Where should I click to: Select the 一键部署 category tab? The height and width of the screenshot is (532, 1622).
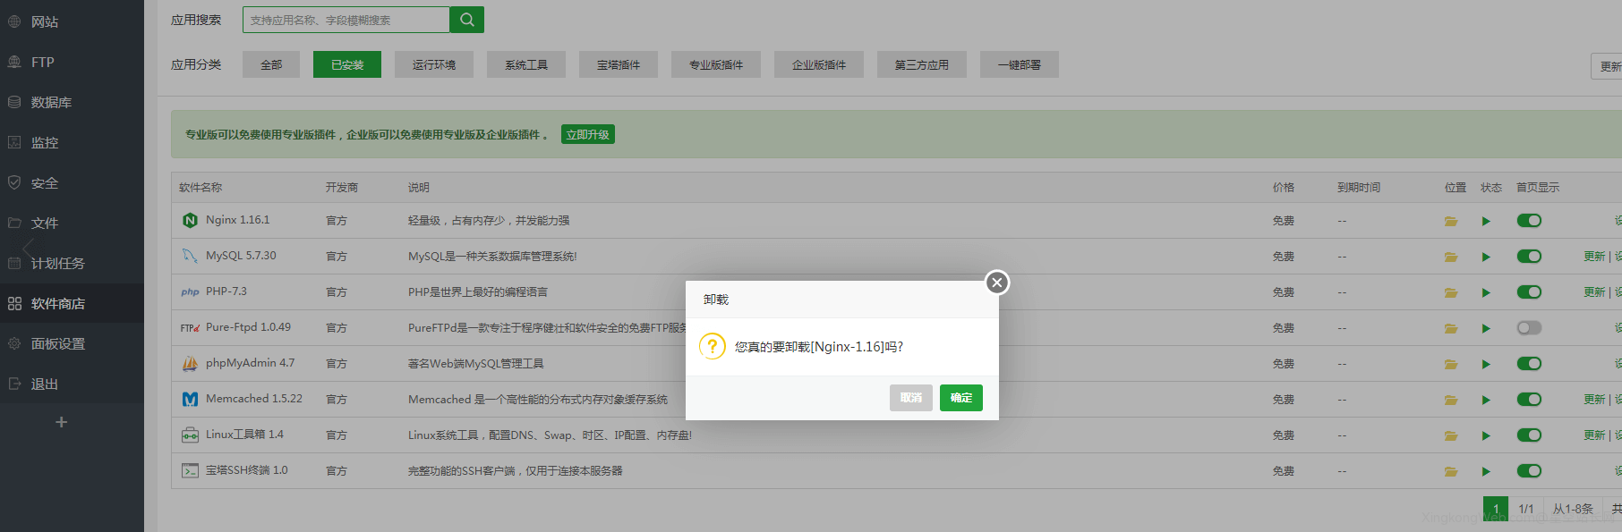pyautogui.click(x=1020, y=64)
